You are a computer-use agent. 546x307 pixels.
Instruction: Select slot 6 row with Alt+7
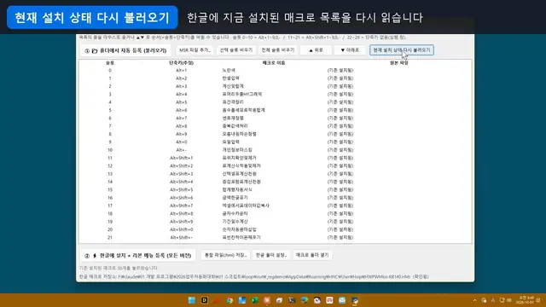[x=275, y=118]
